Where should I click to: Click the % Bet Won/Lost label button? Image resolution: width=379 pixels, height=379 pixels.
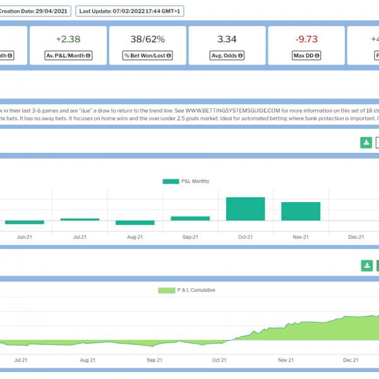(x=147, y=56)
